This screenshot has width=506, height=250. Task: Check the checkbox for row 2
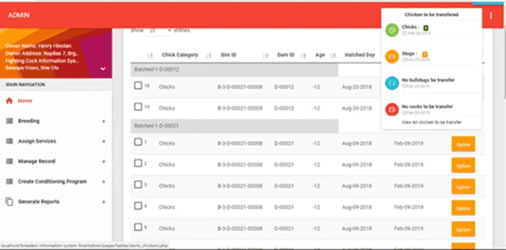pyautogui.click(x=138, y=163)
